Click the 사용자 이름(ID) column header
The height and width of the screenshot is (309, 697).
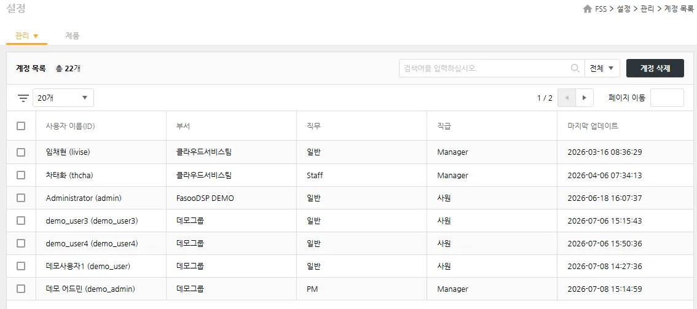(70, 126)
